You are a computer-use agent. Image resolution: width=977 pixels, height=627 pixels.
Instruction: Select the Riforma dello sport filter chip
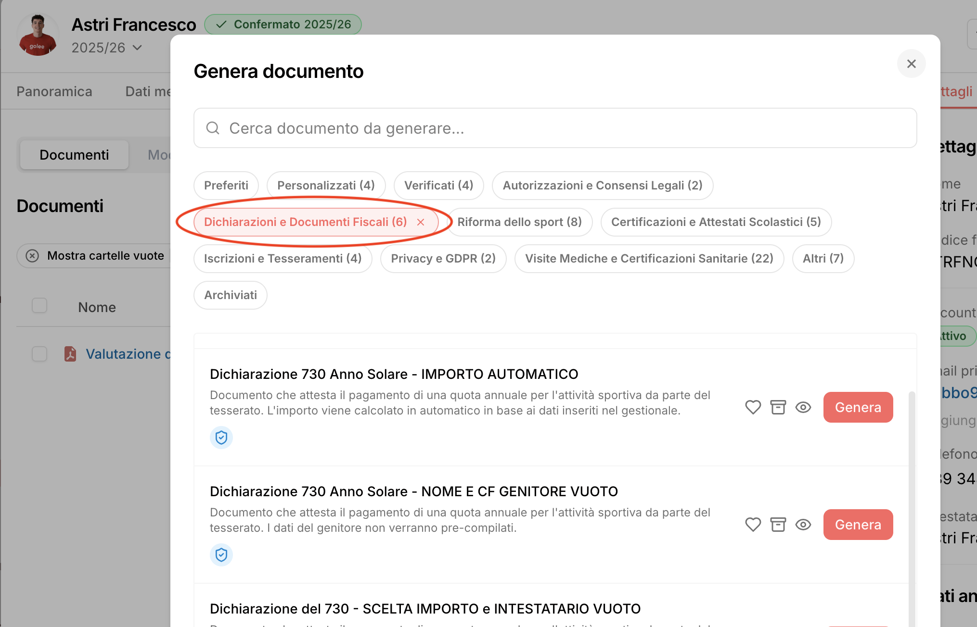tap(519, 222)
